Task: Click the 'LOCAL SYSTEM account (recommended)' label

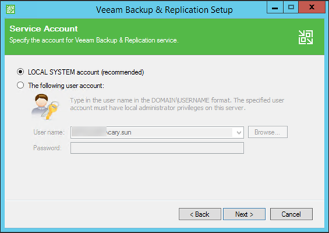Action: [x=86, y=72]
